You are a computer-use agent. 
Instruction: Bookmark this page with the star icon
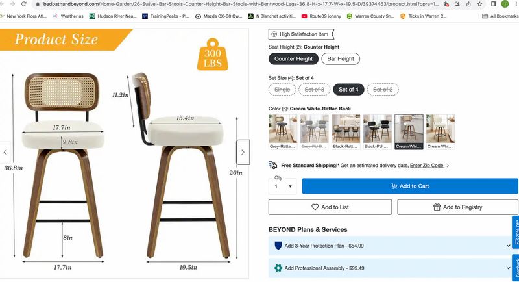click(x=479, y=4)
